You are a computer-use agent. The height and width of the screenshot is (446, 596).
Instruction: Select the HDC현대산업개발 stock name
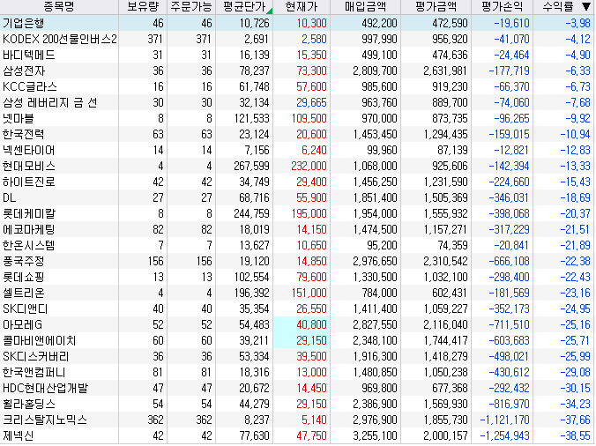coord(45,388)
